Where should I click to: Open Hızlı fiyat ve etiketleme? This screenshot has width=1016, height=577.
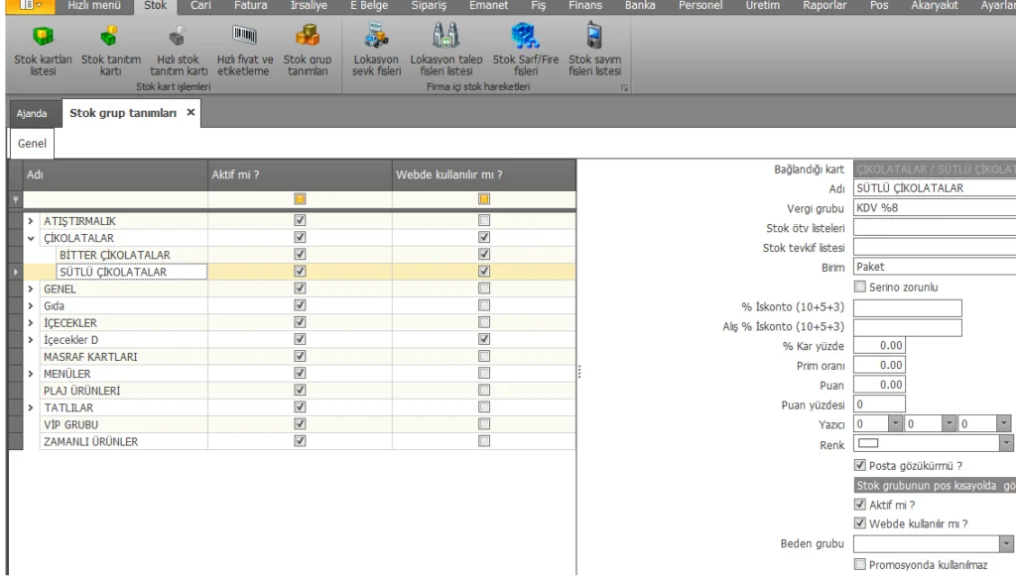245,50
